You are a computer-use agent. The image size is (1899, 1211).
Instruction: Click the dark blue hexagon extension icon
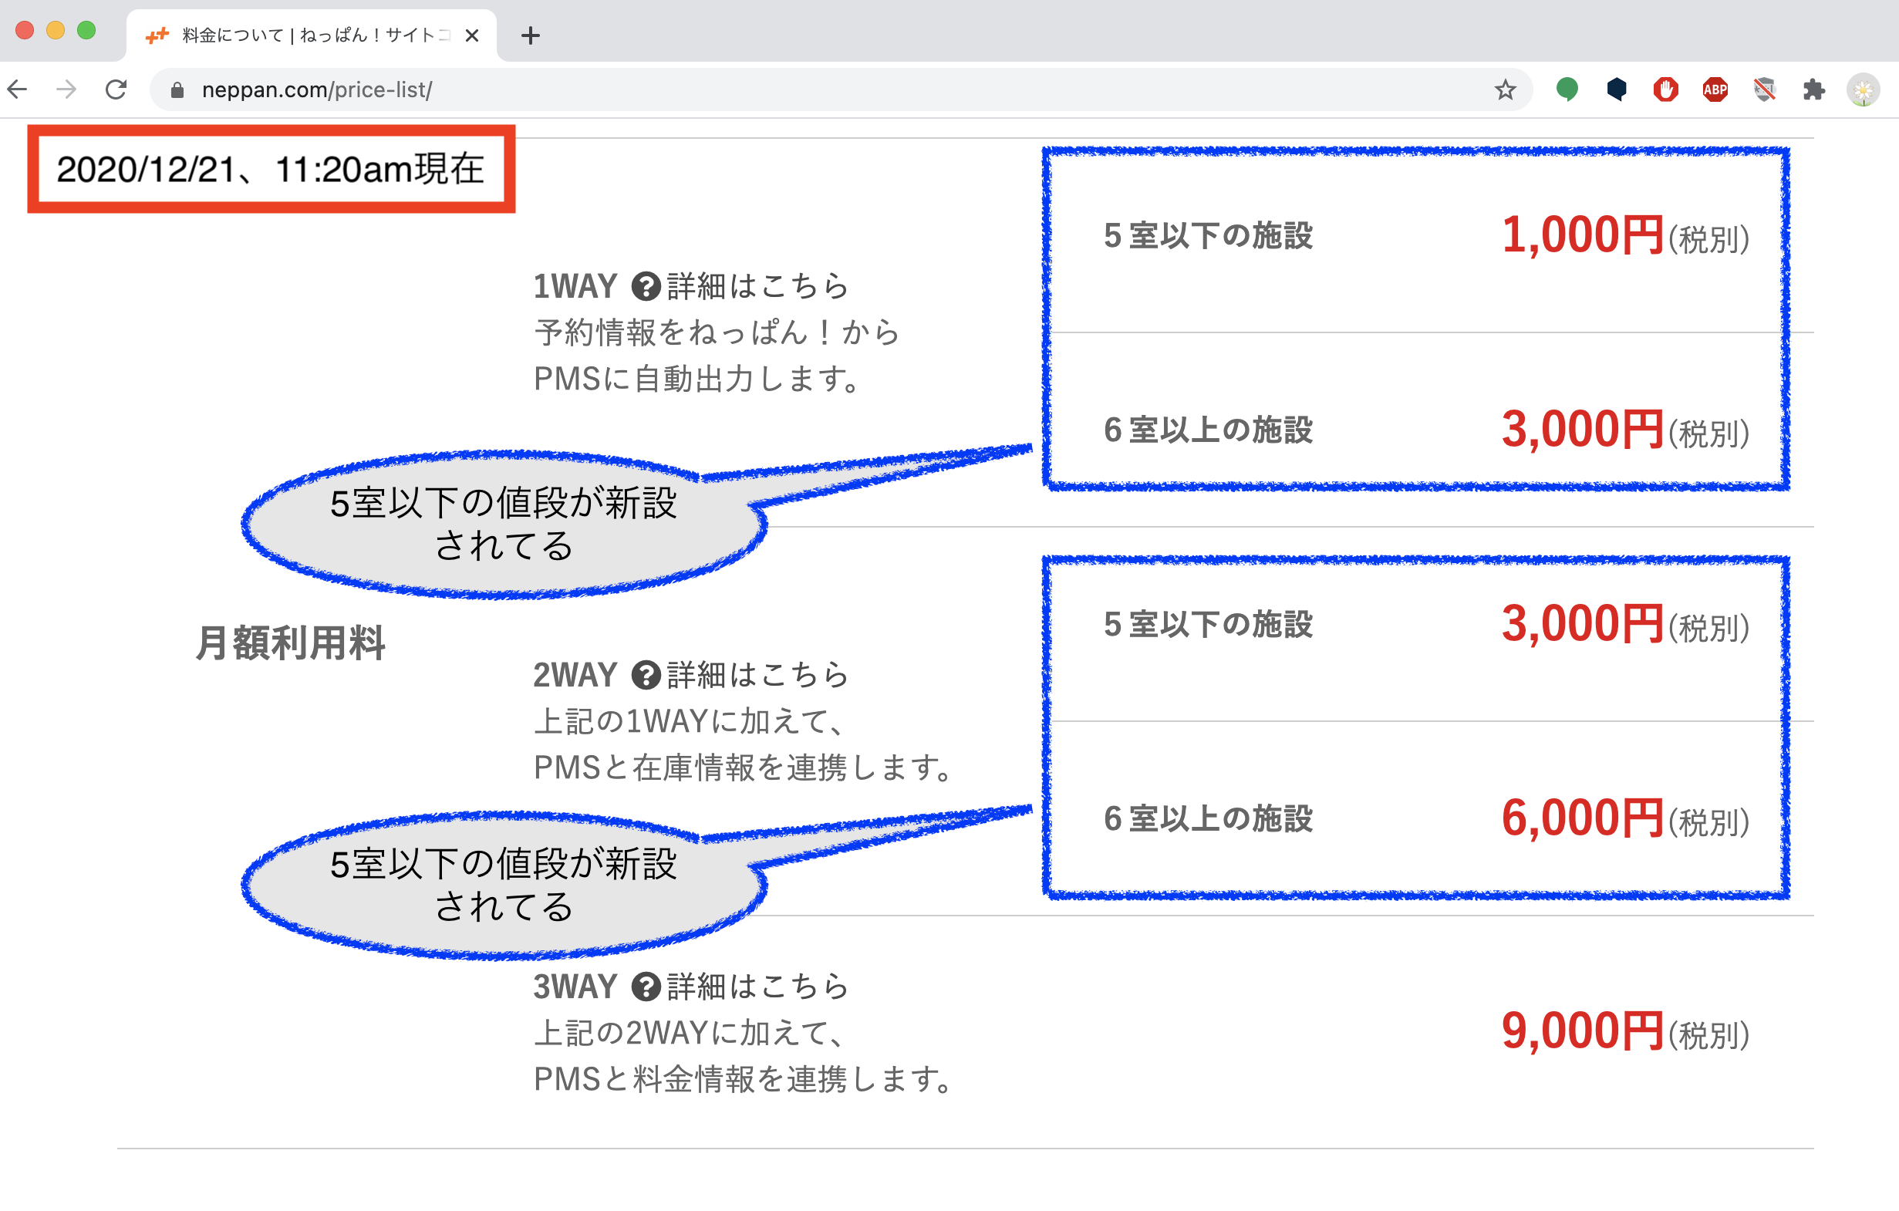point(1617,90)
